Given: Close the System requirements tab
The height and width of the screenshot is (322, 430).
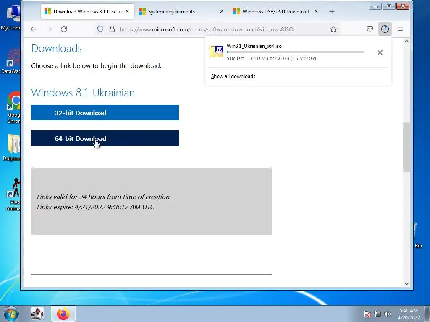Looking at the screenshot, I should pos(222,11).
